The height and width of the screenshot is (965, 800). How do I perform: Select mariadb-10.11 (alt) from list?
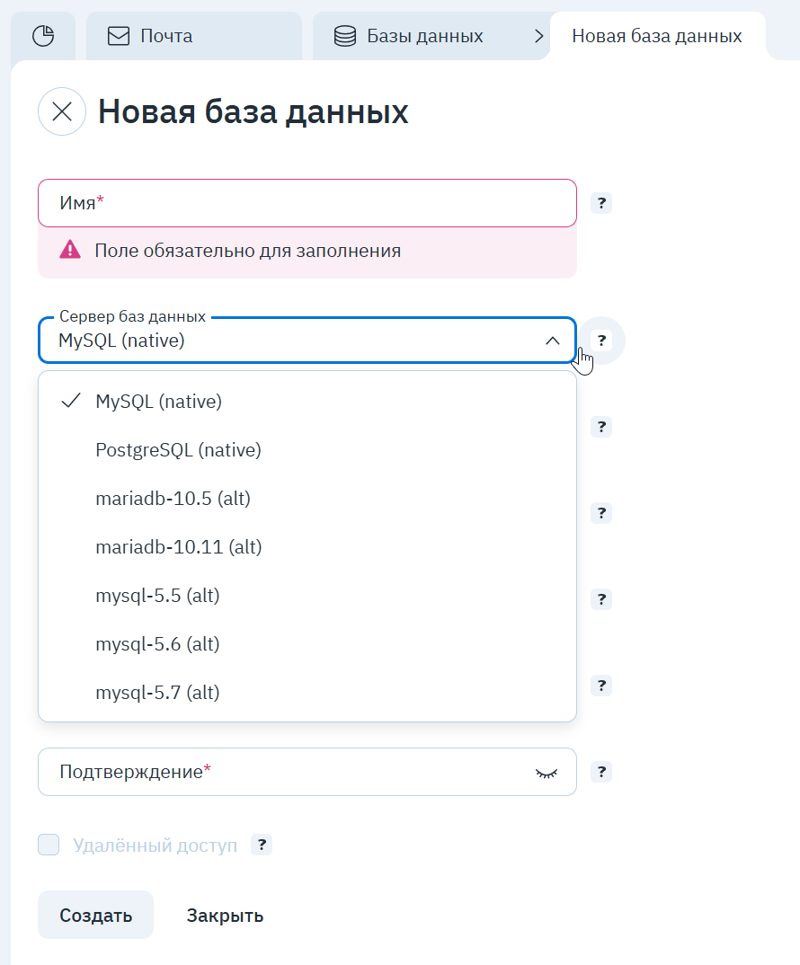coord(307,547)
